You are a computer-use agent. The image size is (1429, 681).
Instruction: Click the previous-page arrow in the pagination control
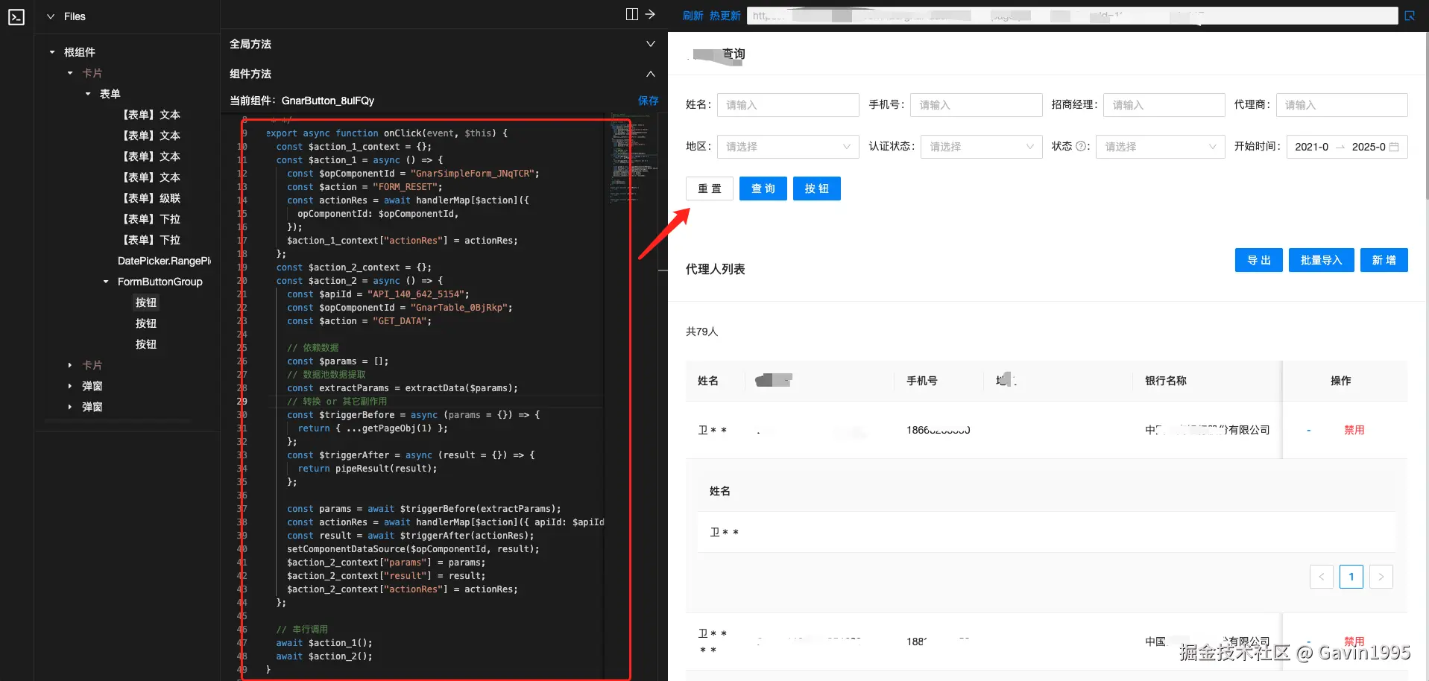click(1322, 576)
